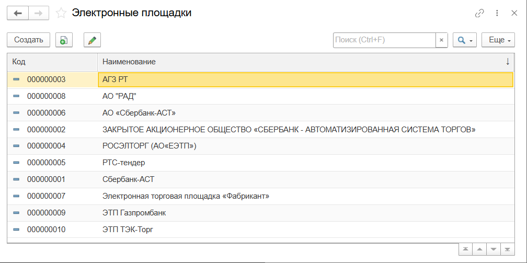This screenshot has width=527, height=263.
Task: Copy link to this form icon
Action: tap(479, 13)
